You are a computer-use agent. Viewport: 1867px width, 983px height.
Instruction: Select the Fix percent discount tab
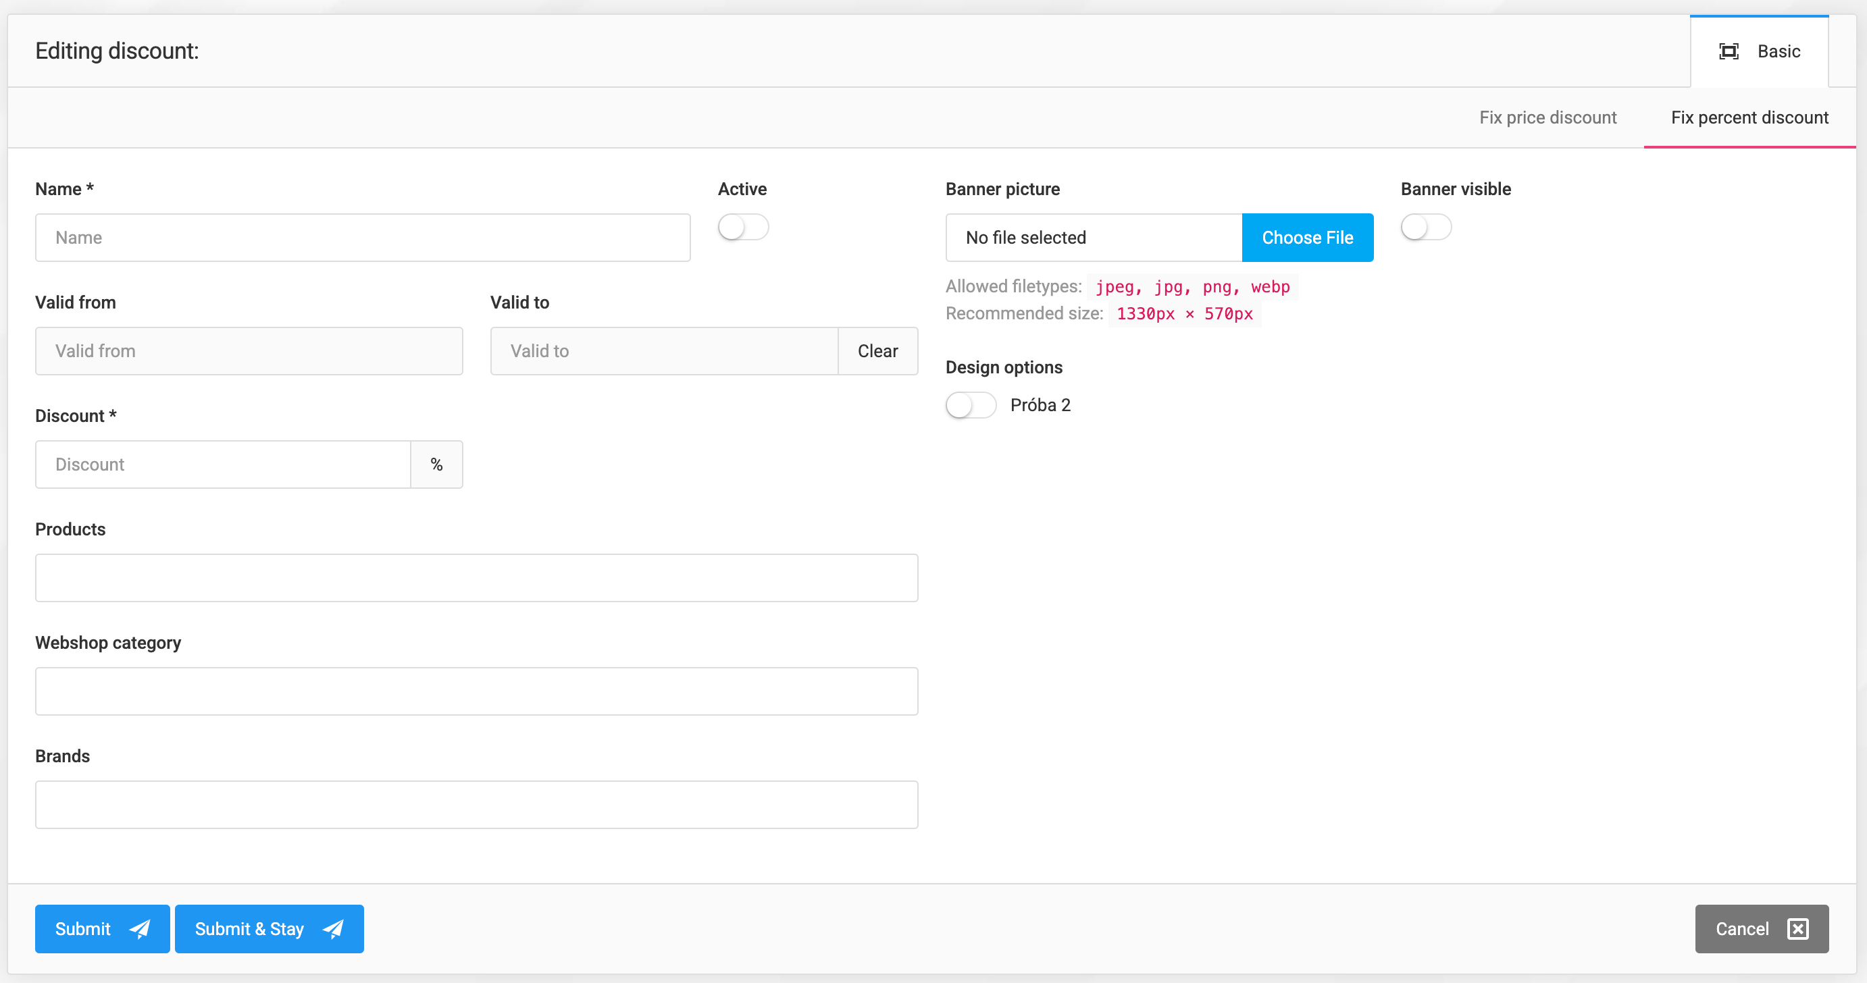[x=1749, y=117]
